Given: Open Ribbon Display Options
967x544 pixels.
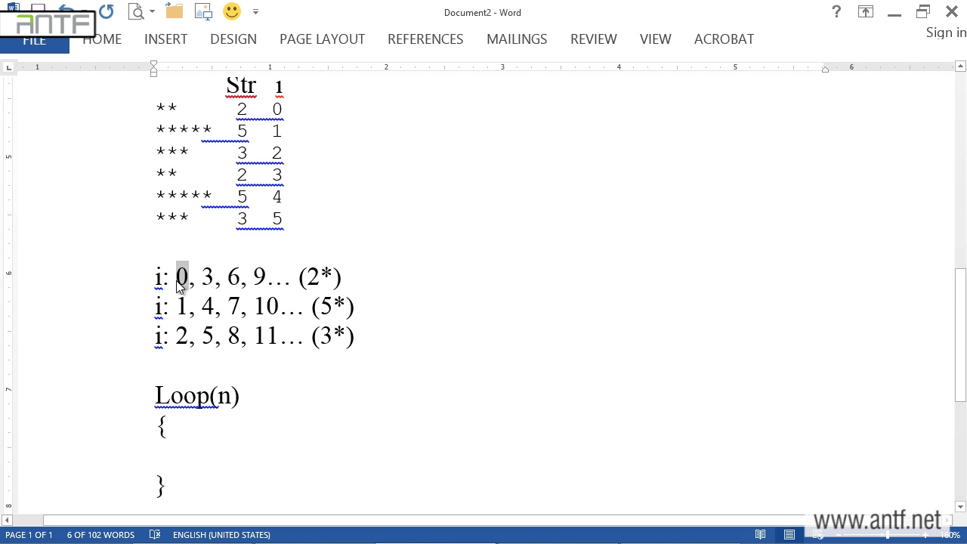Looking at the screenshot, I should [x=865, y=12].
